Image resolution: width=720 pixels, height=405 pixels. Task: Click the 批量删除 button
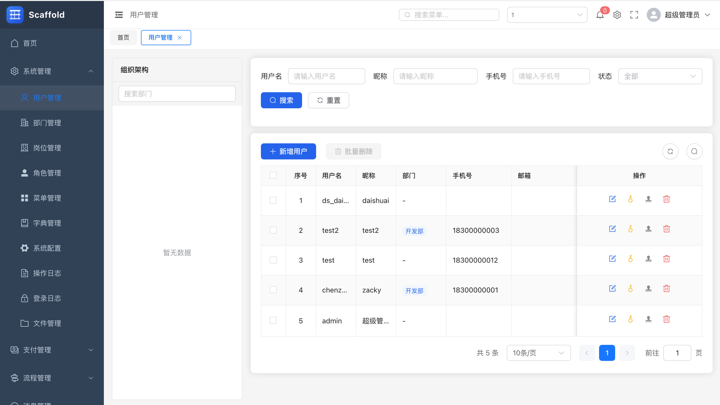pyautogui.click(x=353, y=151)
